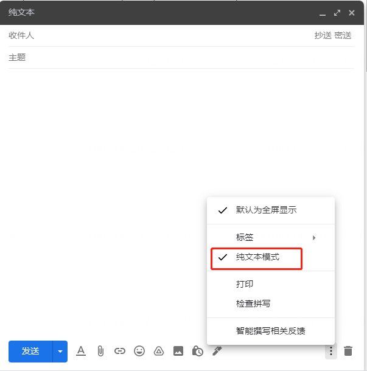The height and width of the screenshot is (371, 367).
Task: Click the attach files paperclip icon
Action: [100, 351]
